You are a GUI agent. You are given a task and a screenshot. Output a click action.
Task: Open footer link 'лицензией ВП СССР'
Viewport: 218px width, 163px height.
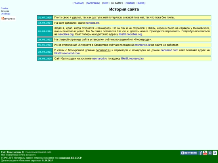point(70,158)
